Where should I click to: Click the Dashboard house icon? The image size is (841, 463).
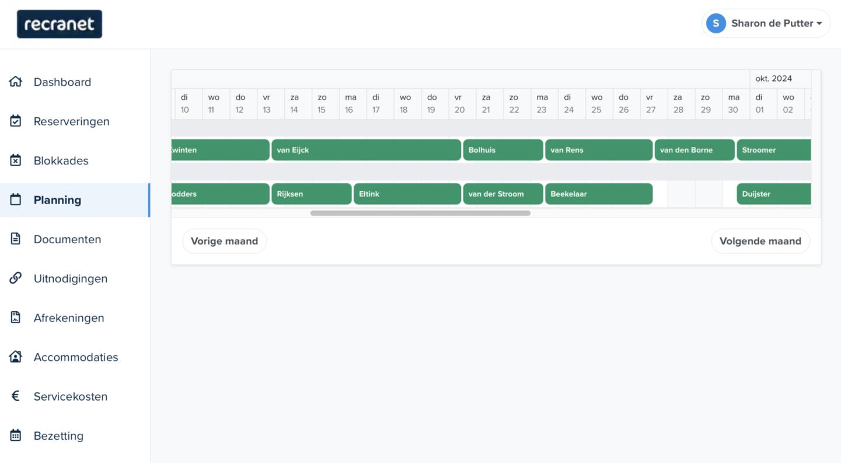16,82
